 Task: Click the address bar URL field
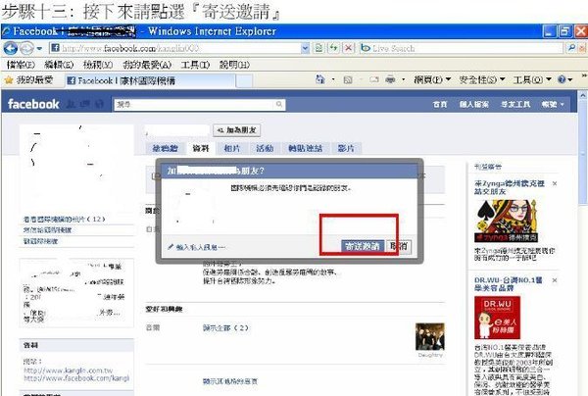[x=175, y=48]
